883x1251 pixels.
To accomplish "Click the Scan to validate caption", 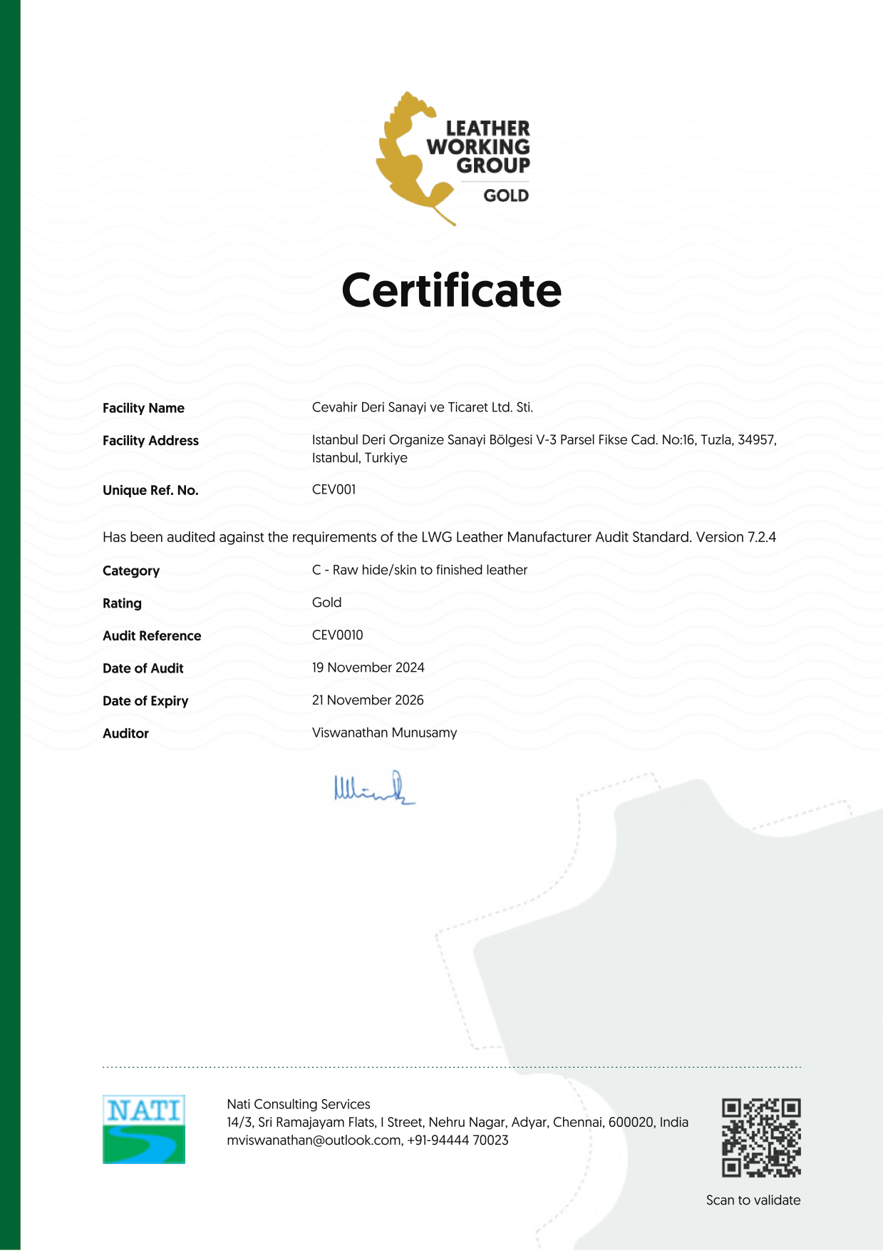I will tap(753, 1200).
